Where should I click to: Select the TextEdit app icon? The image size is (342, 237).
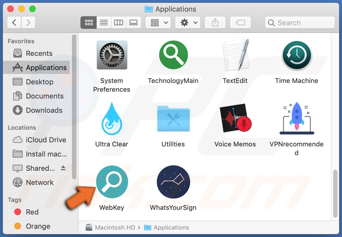point(236,55)
